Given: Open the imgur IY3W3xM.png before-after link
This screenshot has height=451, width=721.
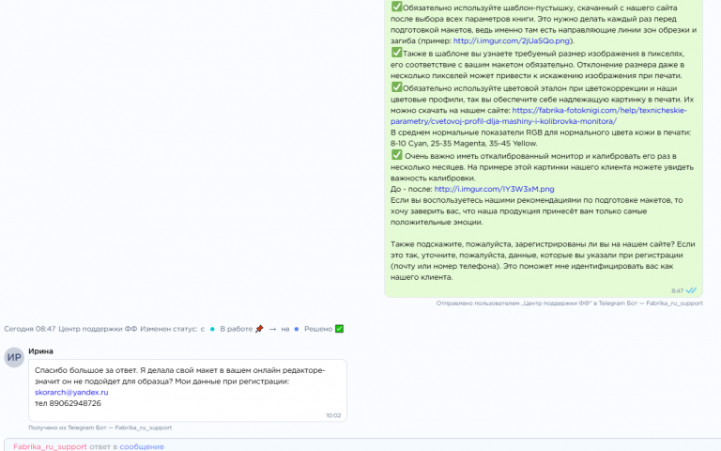Looking at the screenshot, I should point(494,189).
